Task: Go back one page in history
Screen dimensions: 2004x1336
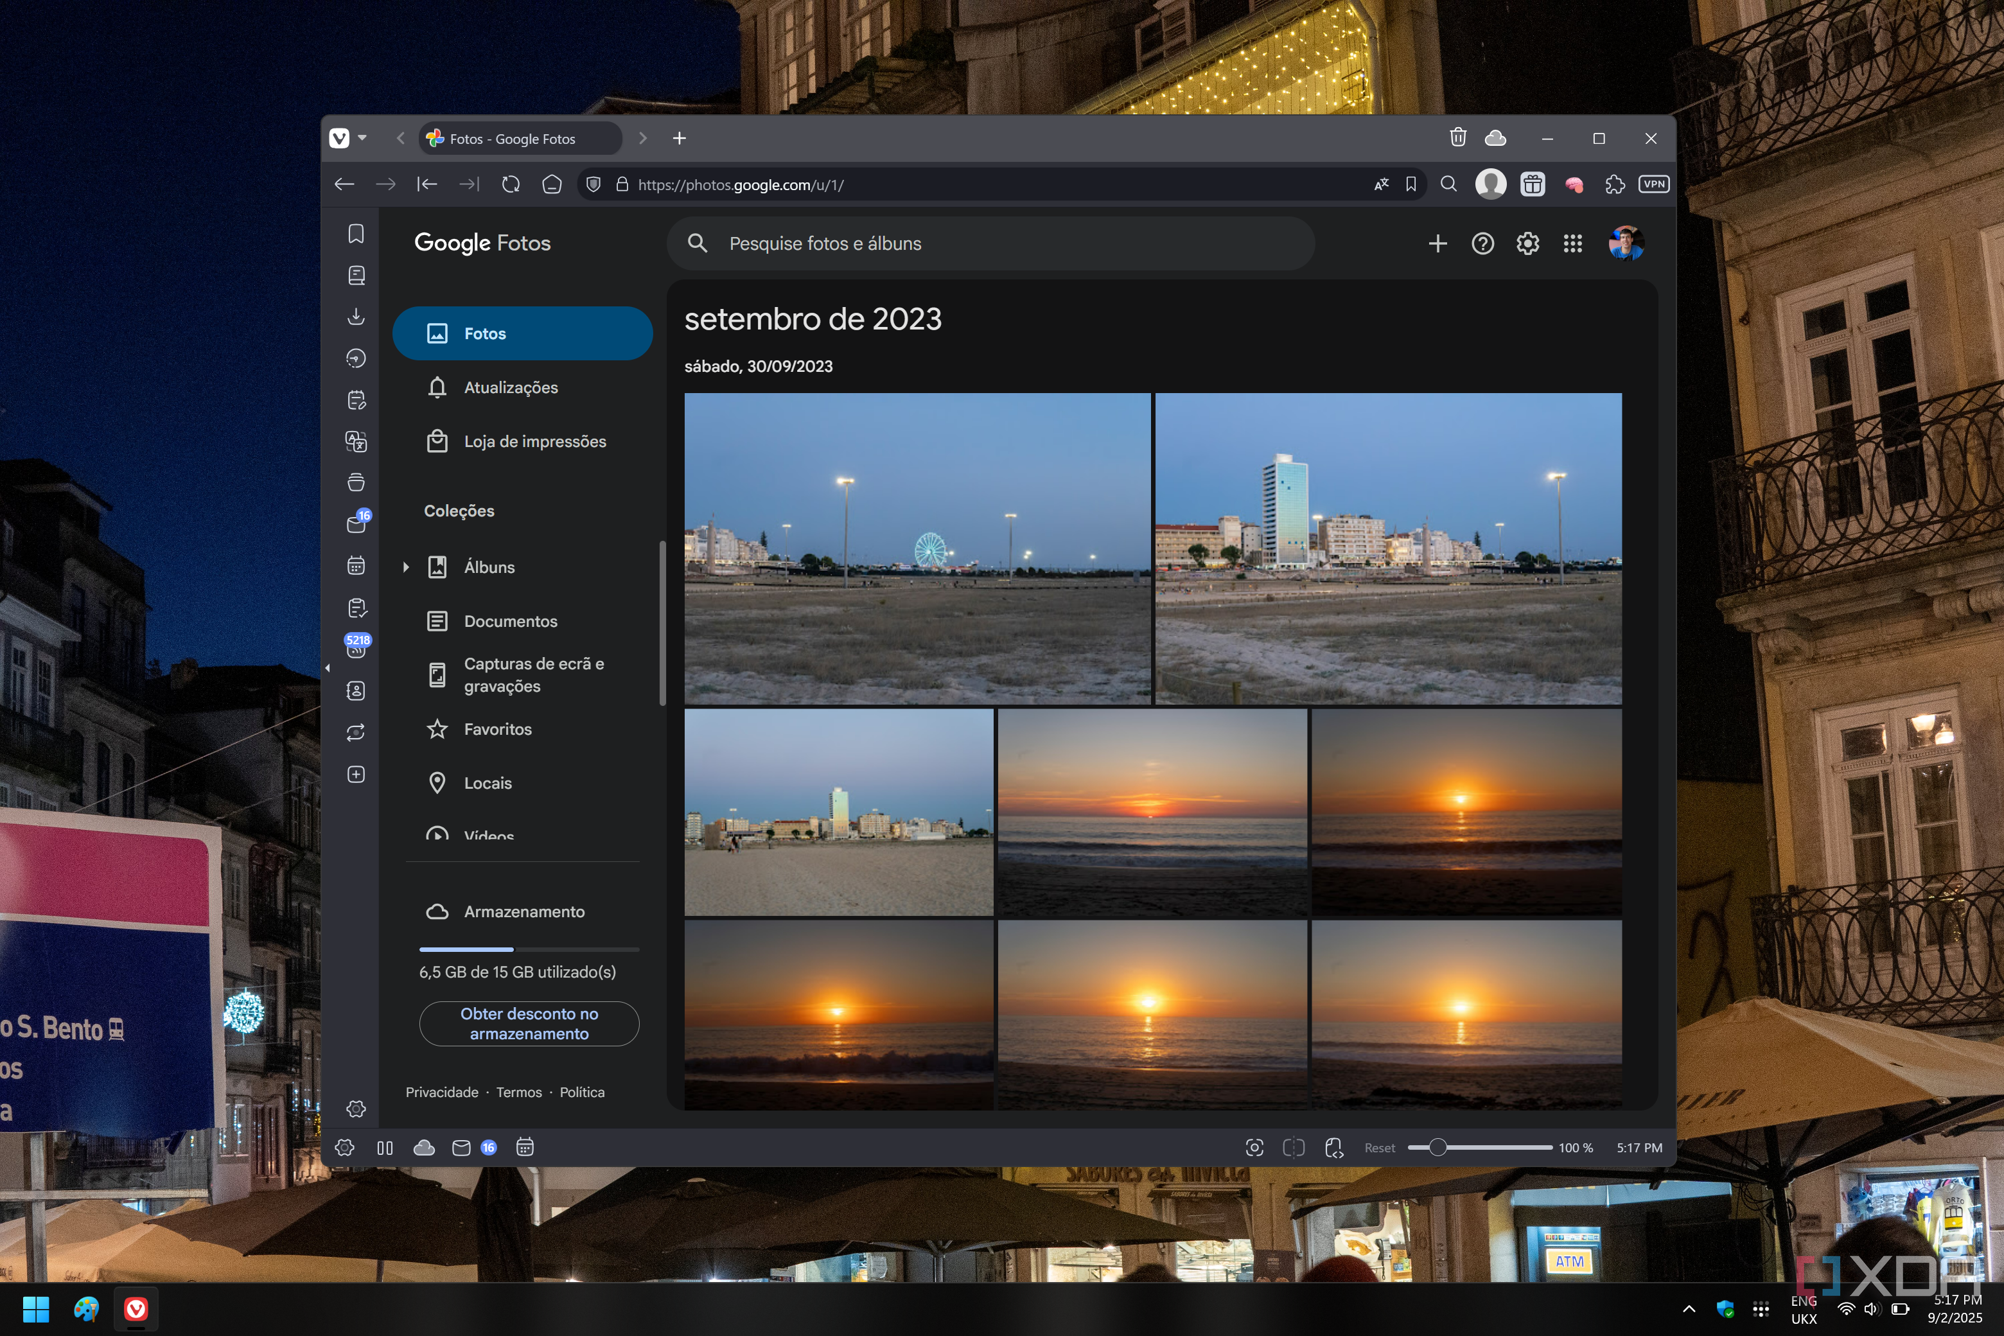Action: 344,184
